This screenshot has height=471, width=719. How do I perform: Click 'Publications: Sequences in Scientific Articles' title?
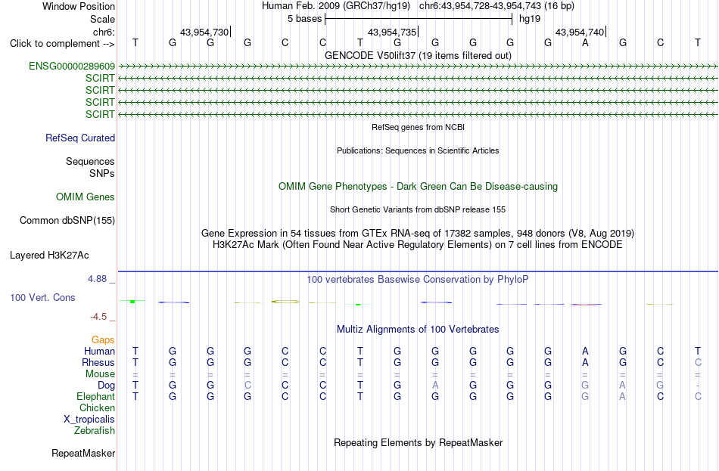(x=418, y=150)
